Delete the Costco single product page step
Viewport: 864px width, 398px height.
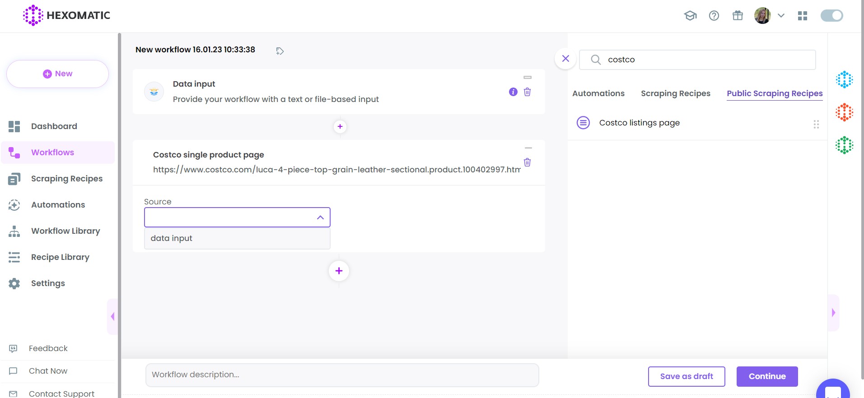coord(527,162)
